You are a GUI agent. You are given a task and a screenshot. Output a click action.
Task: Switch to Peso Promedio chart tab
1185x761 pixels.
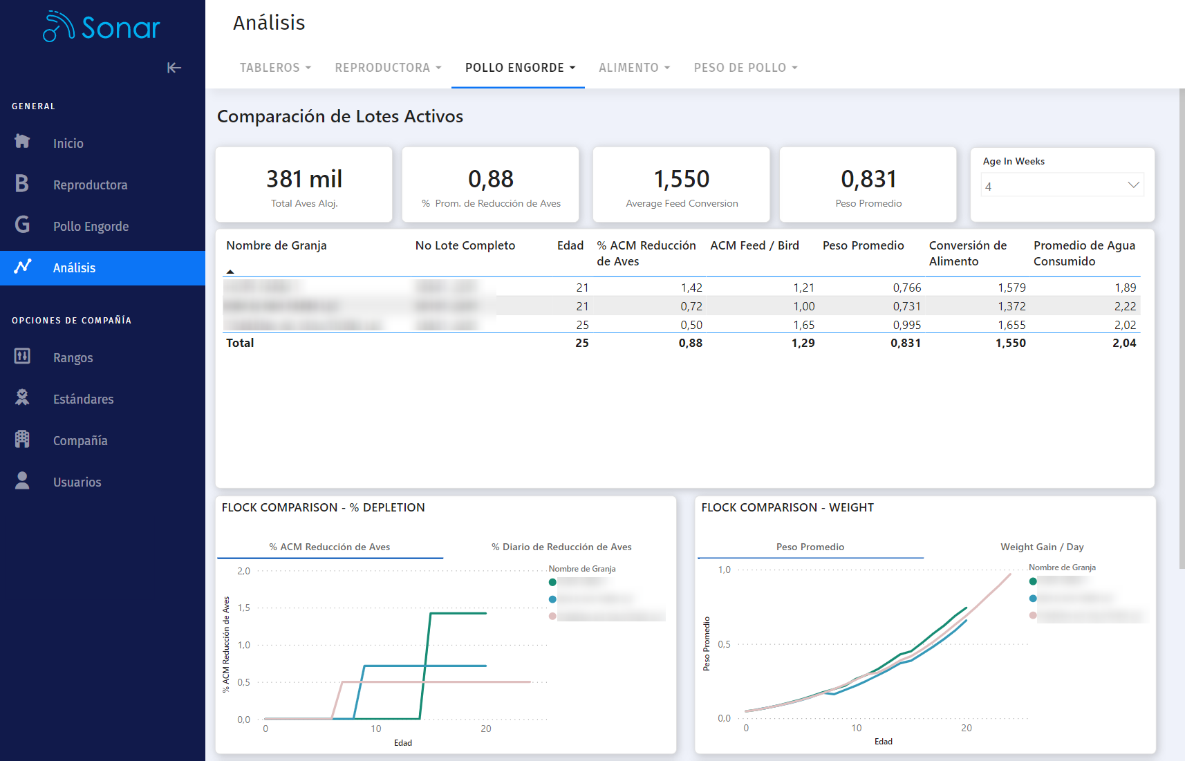[x=810, y=547]
